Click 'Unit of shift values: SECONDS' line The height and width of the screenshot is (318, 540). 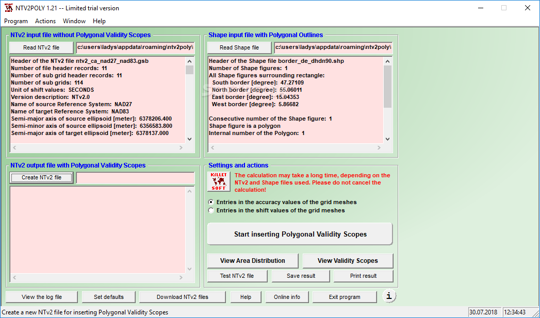[52, 90]
